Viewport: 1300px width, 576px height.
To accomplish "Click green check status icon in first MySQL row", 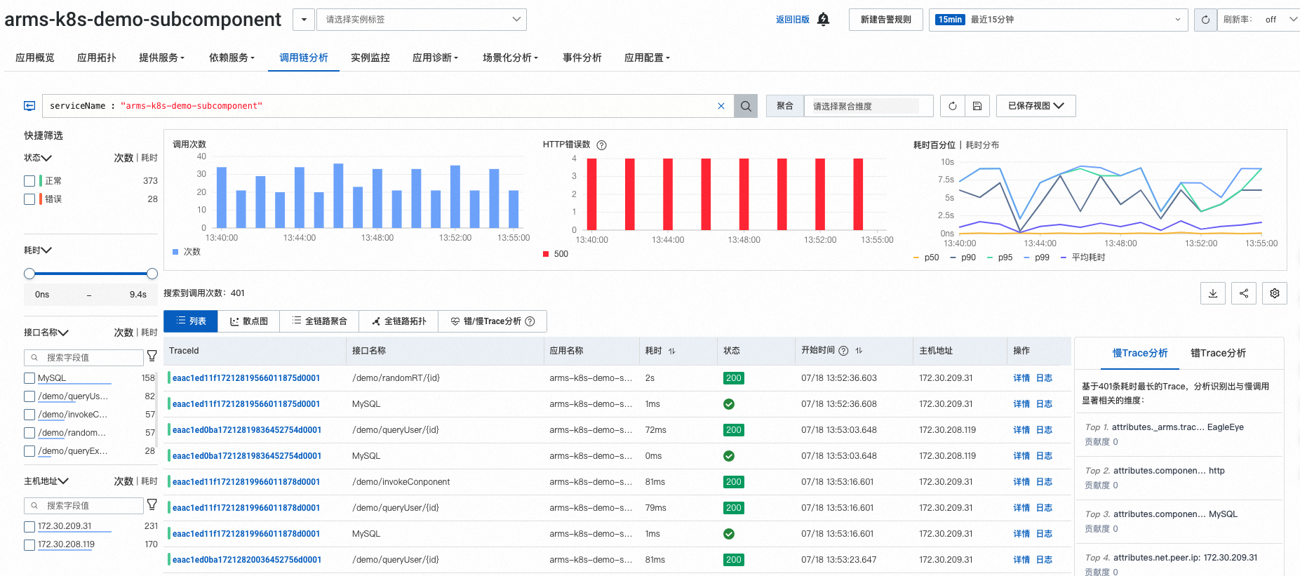I will [729, 404].
